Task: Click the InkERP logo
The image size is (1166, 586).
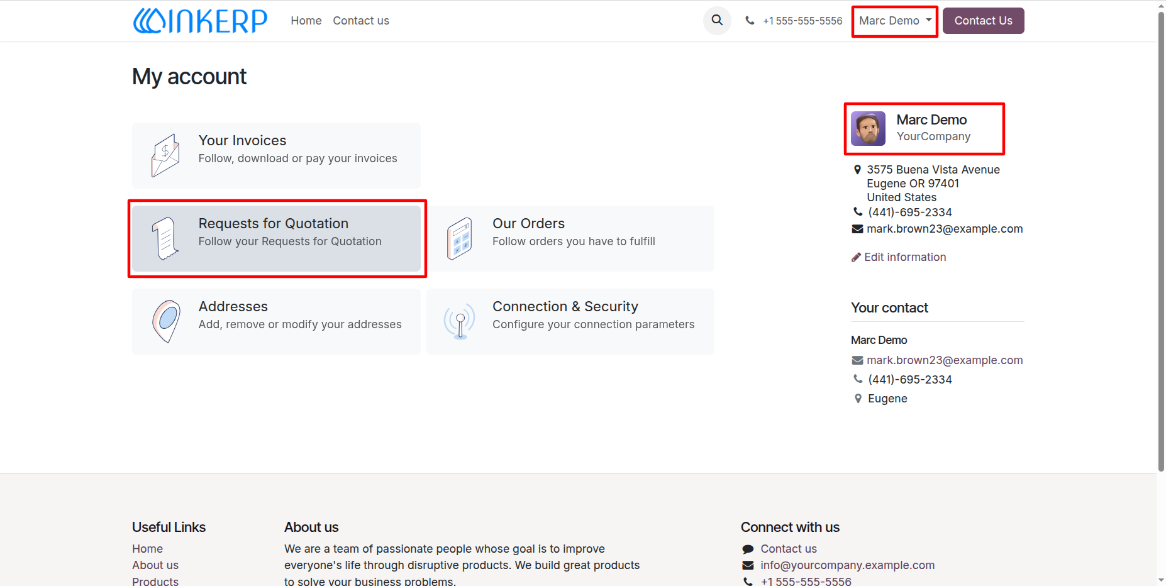Action: 200,21
